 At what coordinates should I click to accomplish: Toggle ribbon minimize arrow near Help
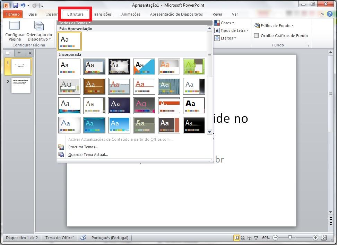(322, 14)
